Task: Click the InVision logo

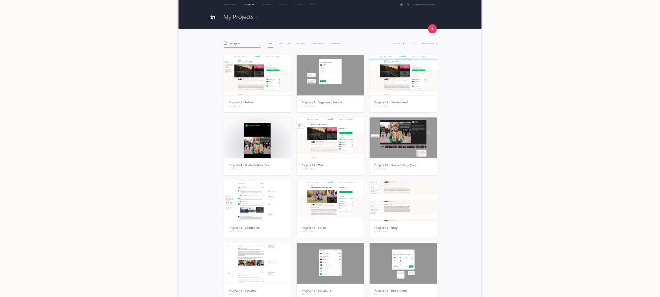Action: [213, 17]
